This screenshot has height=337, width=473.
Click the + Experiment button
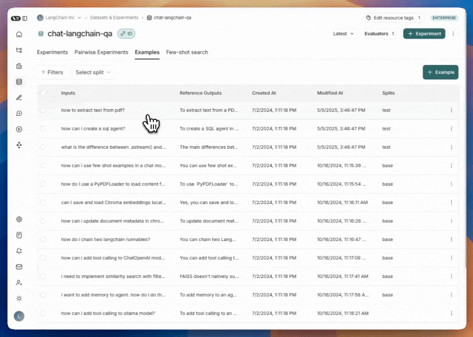point(424,34)
